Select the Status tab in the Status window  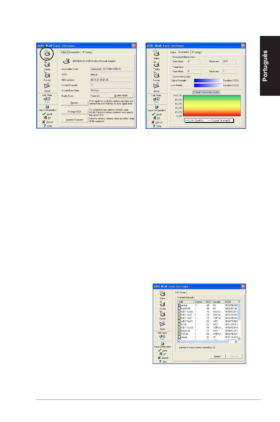[64, 52]
